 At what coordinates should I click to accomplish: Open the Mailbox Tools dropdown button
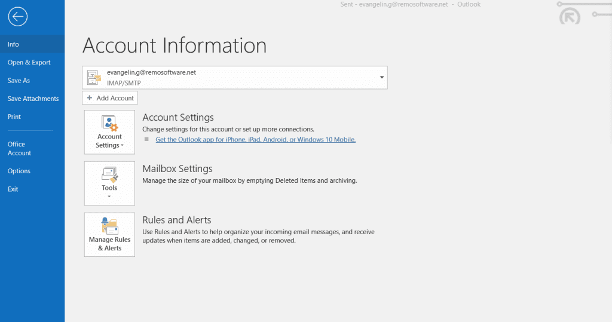pos(110,183)
